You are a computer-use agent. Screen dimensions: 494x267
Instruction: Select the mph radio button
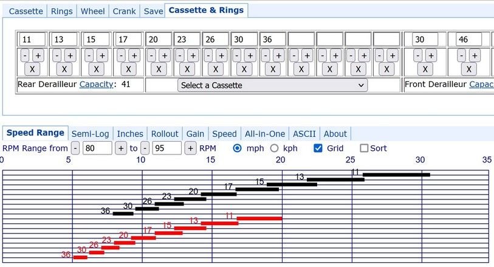[238, 148]
